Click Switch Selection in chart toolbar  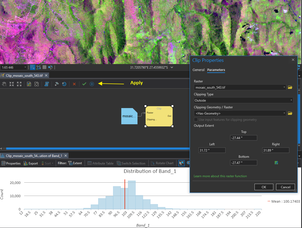(x=131, y=163)
